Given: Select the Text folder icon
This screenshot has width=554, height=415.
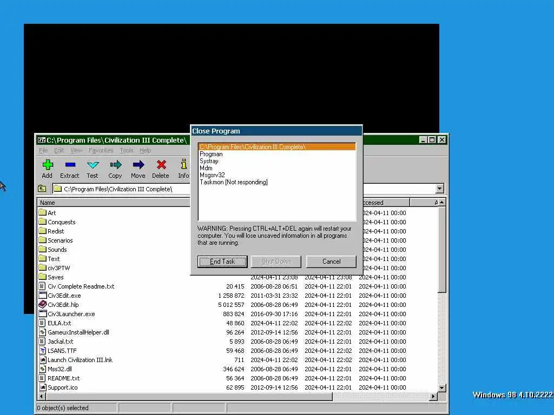Looking at the screenshot, I should click(42, 258).
